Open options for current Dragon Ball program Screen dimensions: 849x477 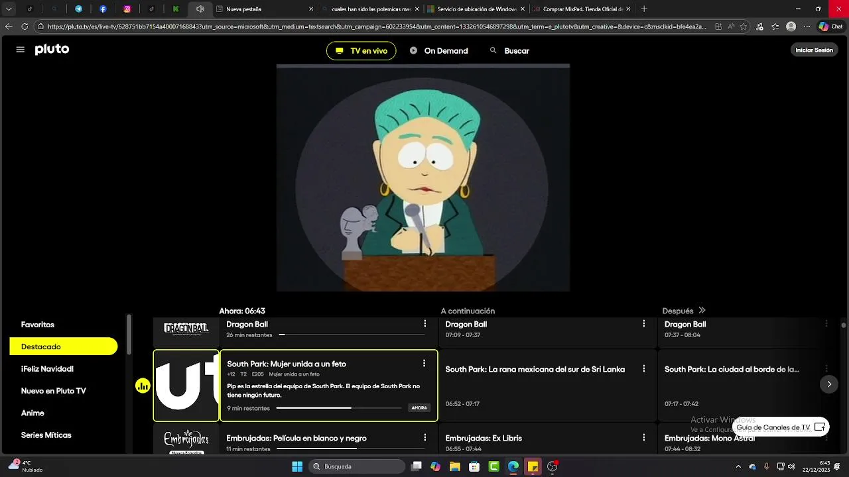(x=425, y=323)
